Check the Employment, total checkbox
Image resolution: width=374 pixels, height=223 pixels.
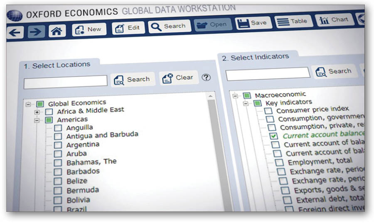coord(280,162)
